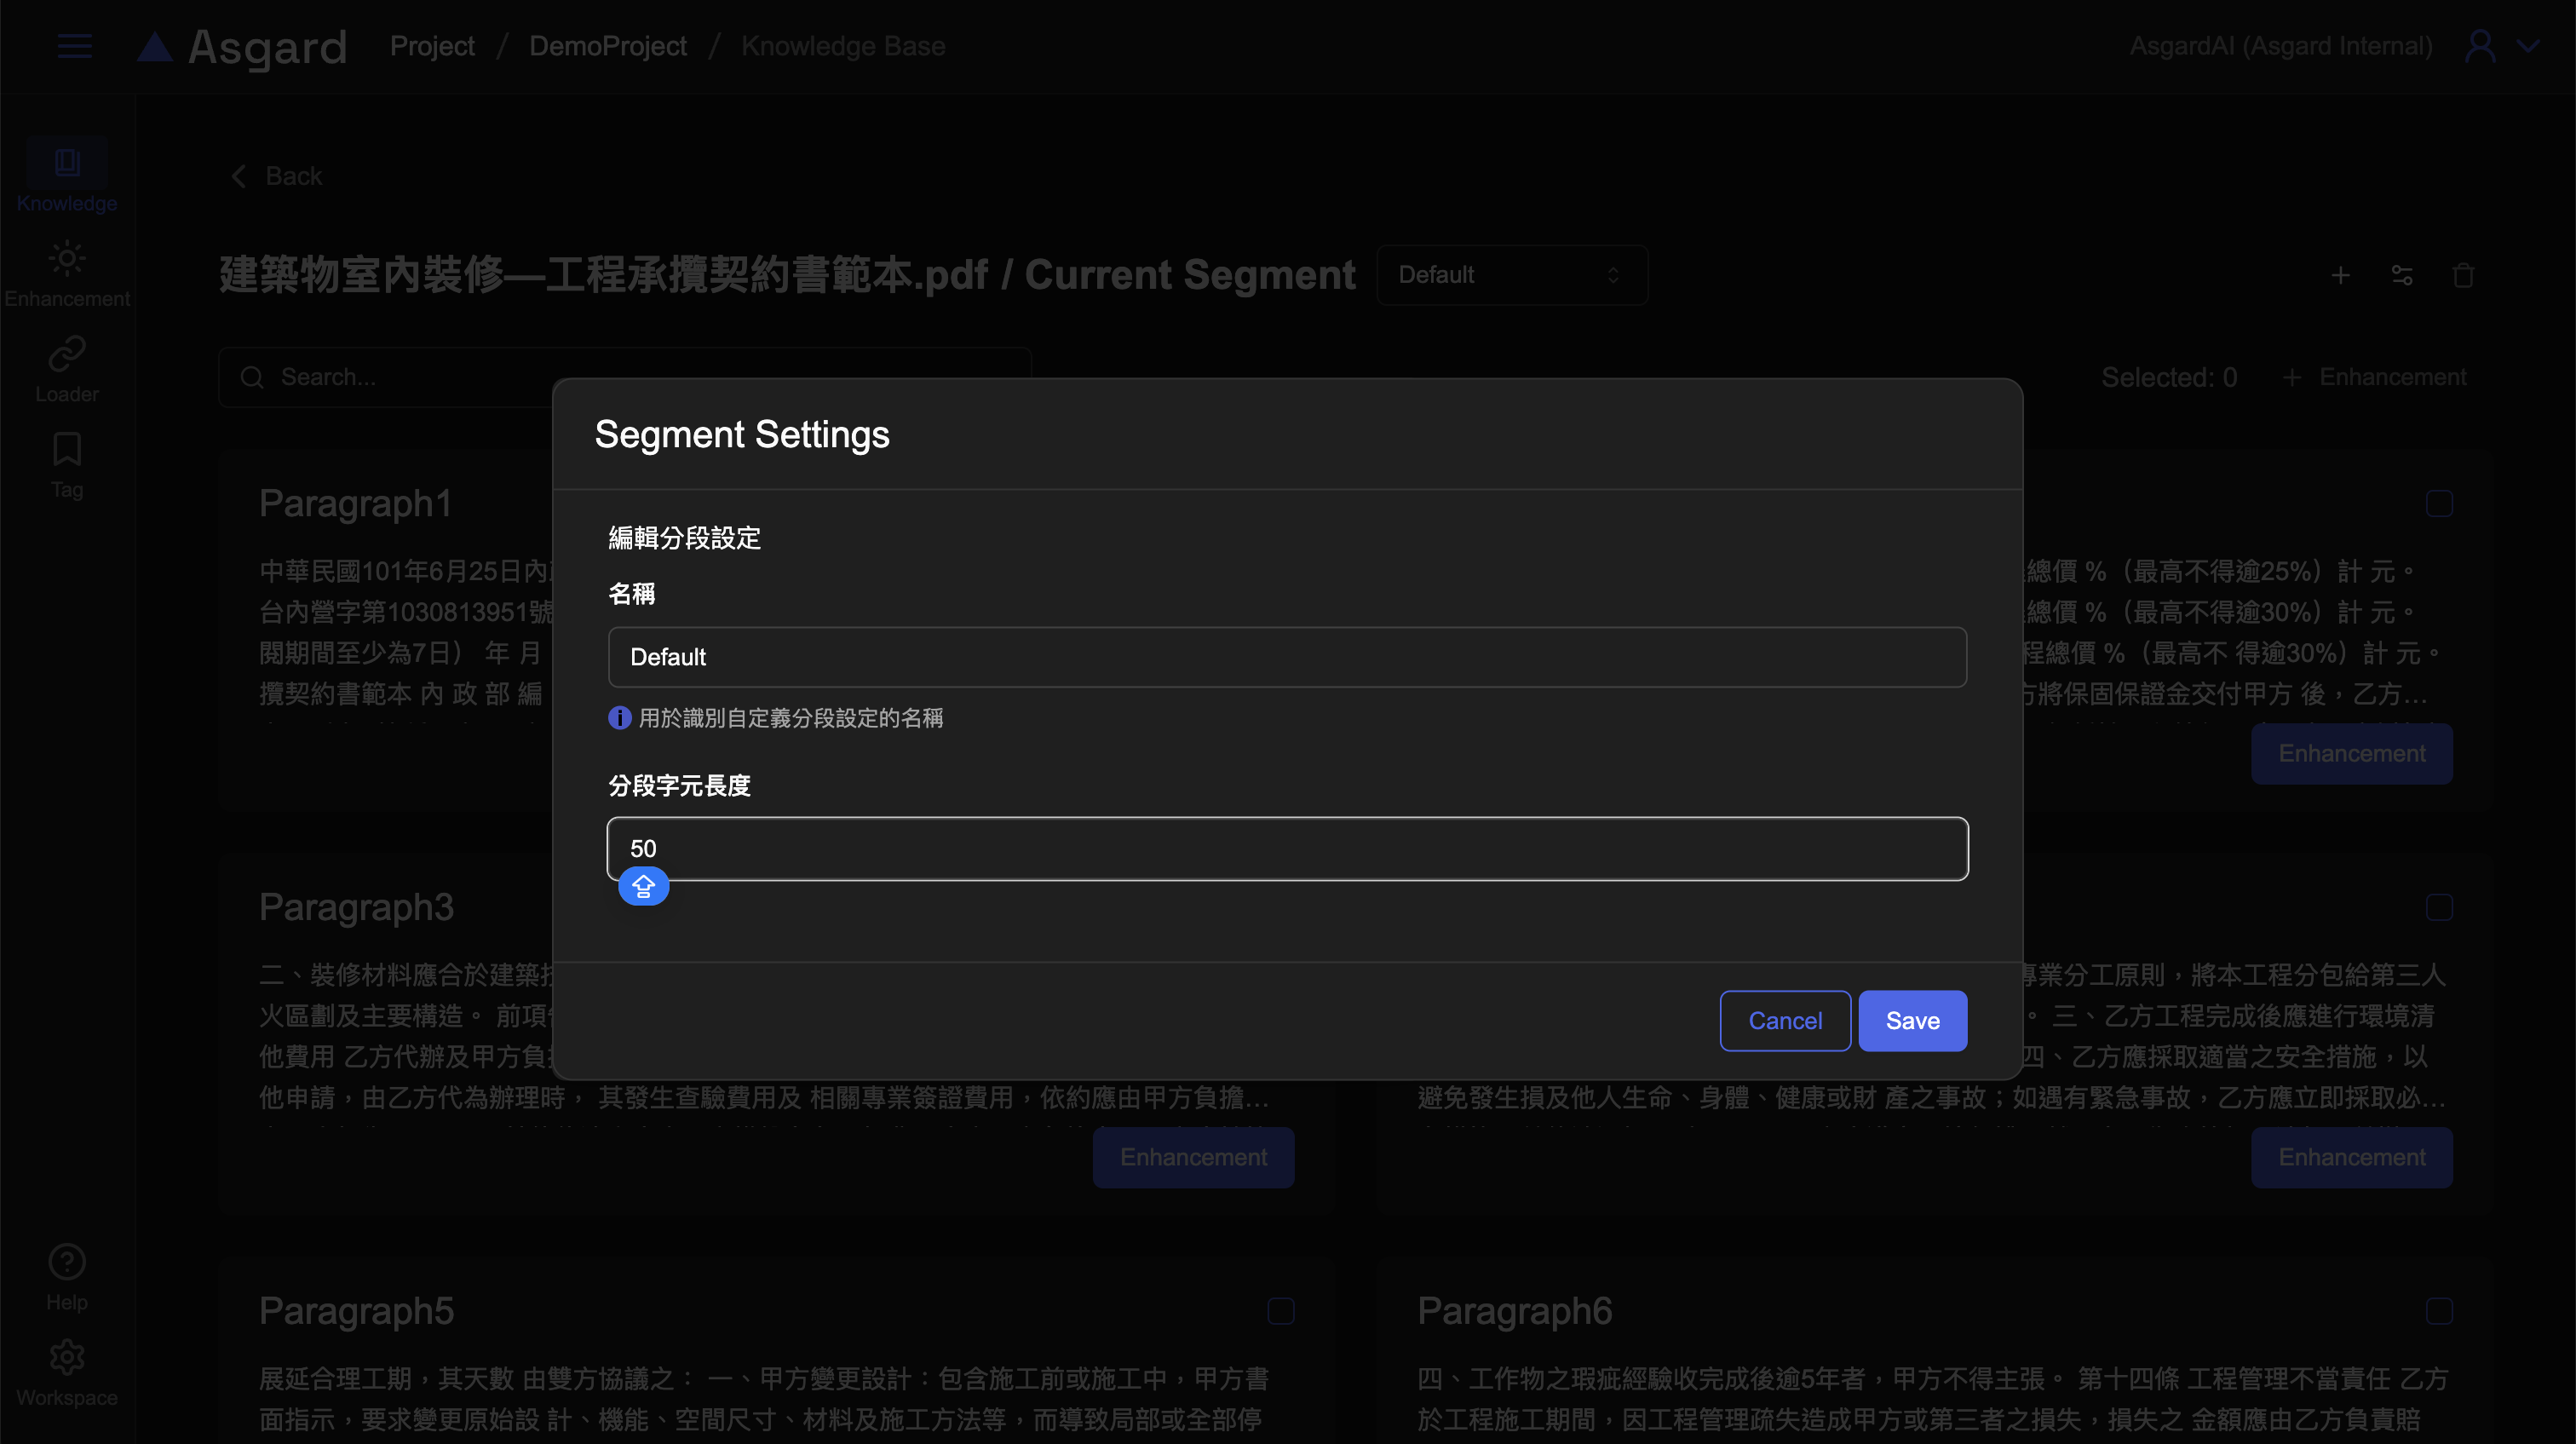Go to Project breadcrumb

(x=432, y=46)
